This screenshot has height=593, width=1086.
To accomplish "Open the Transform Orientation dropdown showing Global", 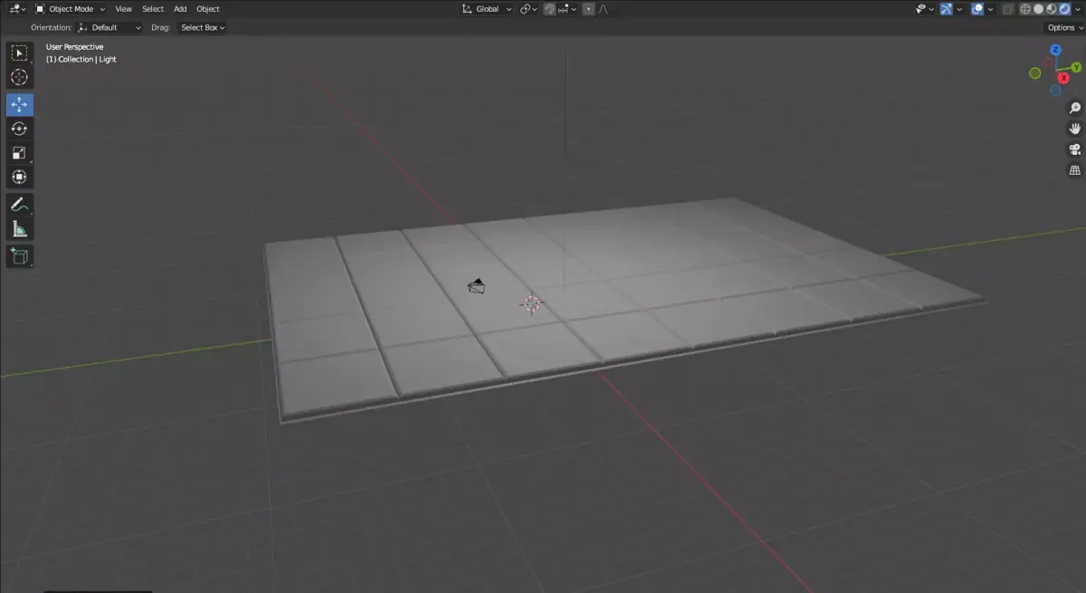I will pyautogui.click(x=486, y=9).
